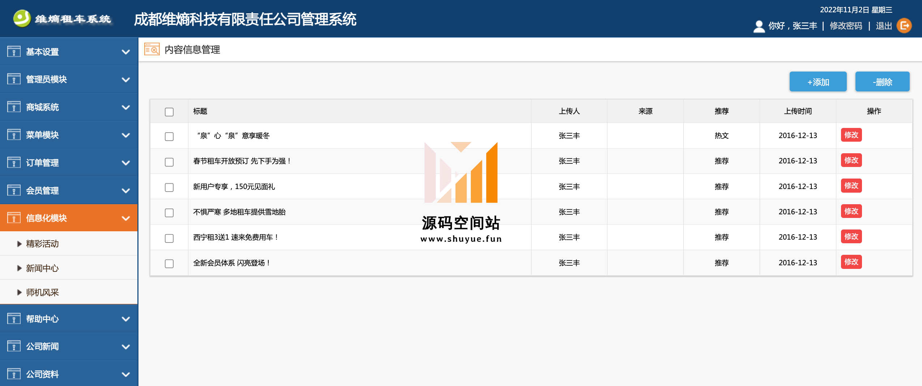Expand the 公司新闻 chevron
The height and width of the screenshot is (386, 922).
(126, 347)
